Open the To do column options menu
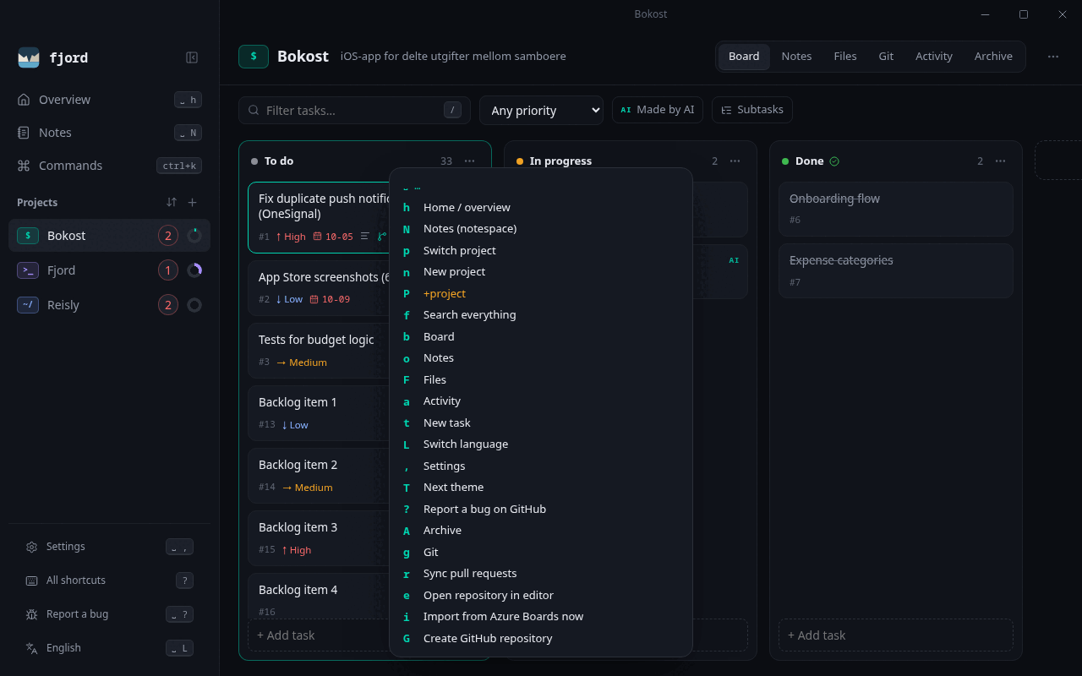The width and height of the screenshot is (1082, 676). coord(470,161)
